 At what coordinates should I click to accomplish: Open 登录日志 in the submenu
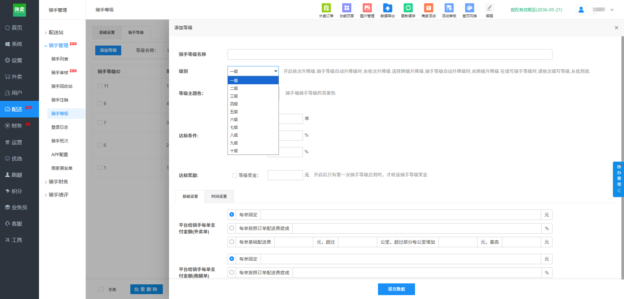(x=60, y=127)
